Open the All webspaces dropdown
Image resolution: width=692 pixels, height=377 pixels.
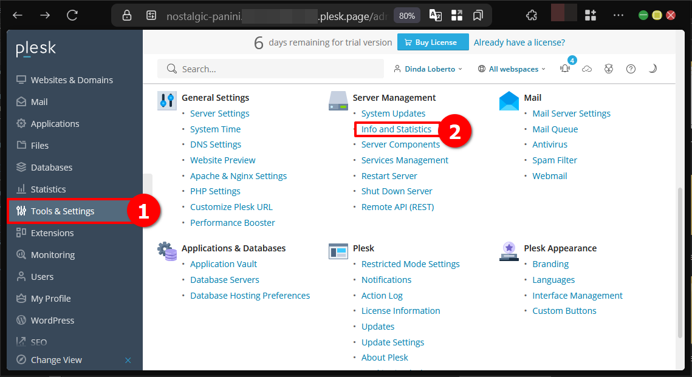coord(511,69)
